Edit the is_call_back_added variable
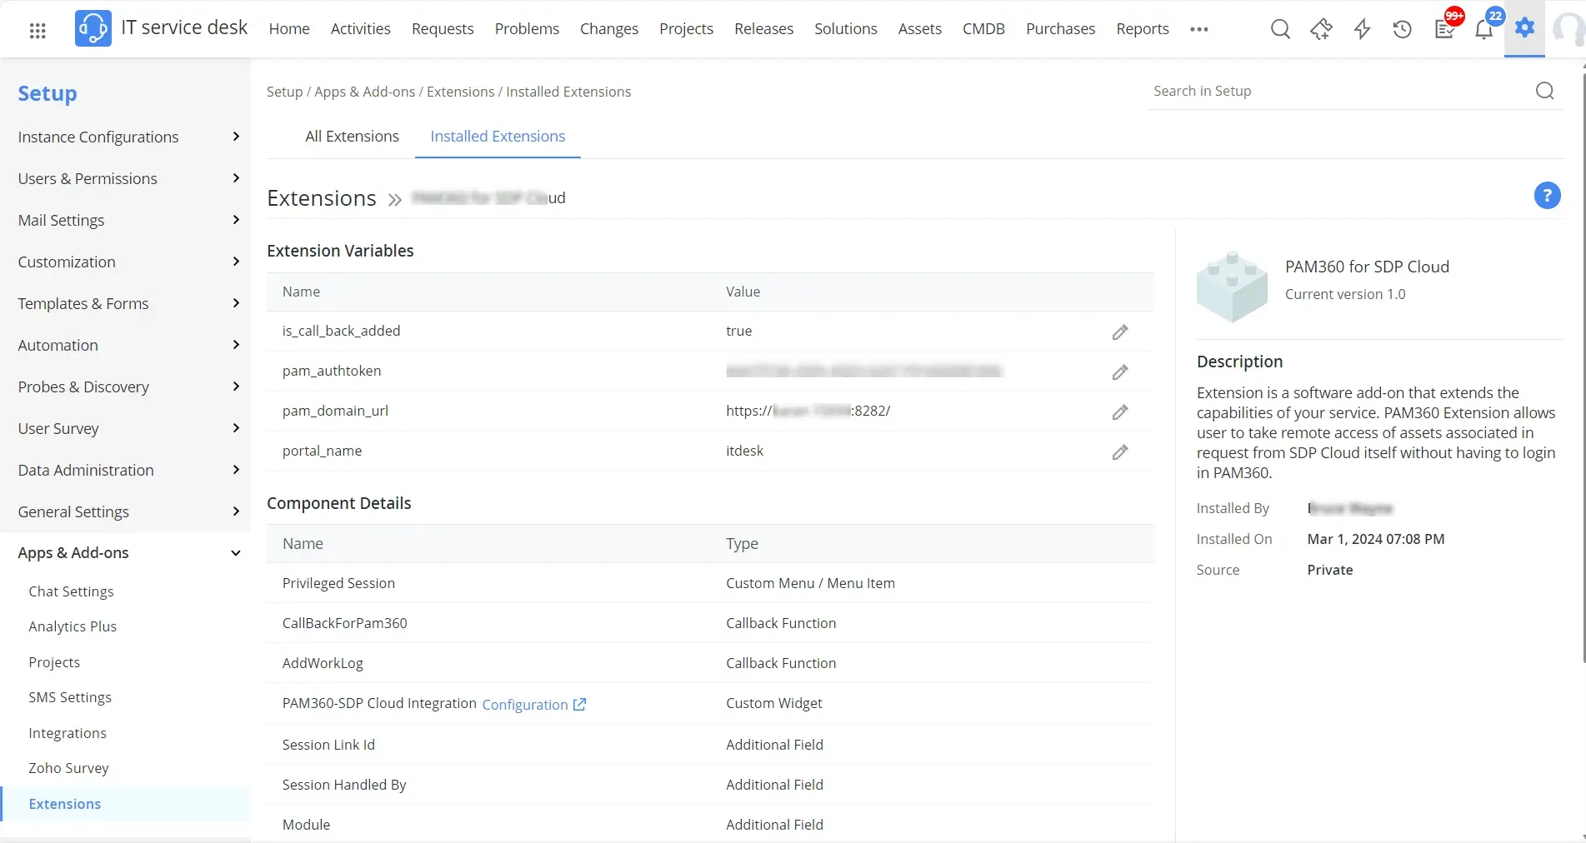Screen dimensions: 1586x843 pyautogui.click(x=1119, y=332)
